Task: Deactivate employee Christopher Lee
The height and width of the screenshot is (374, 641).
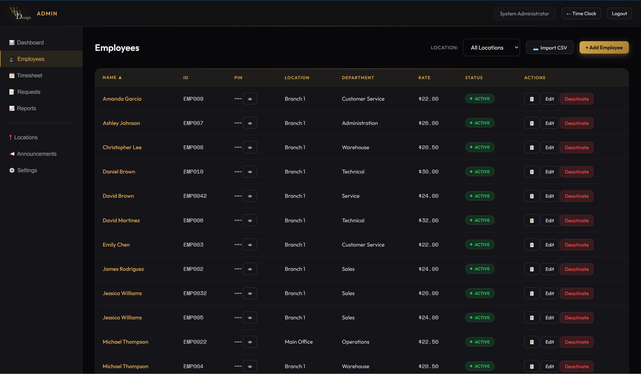Action: (x=576, y=148)
